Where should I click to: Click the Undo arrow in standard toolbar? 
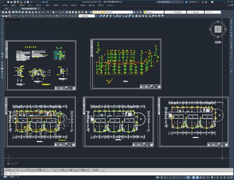[43, 12]
